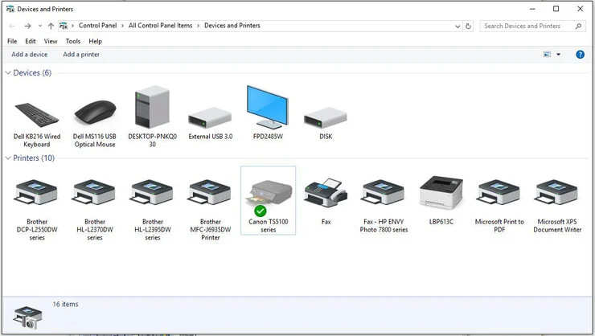Click the Search Devices and Printers field
The width and height of the screenshot is (595, 336).
[x=527, y=26]
